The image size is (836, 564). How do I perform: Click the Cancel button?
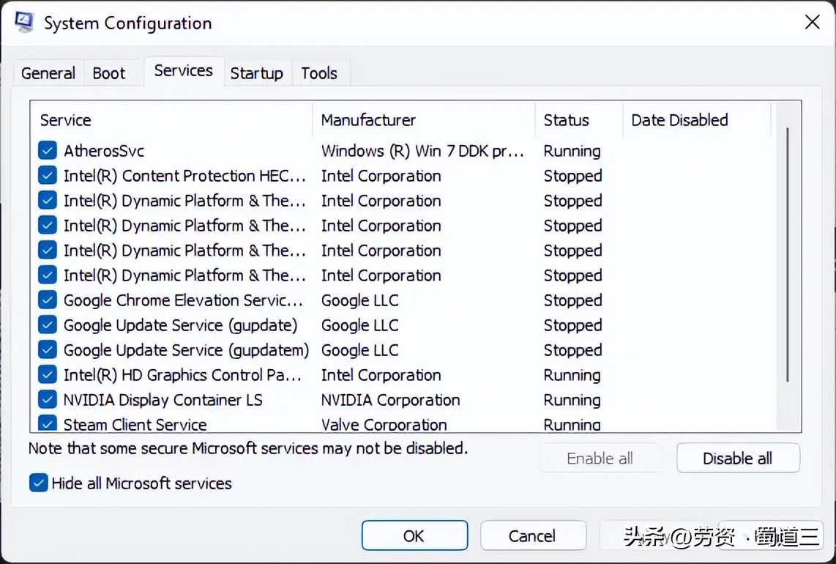tap(532, 536)
